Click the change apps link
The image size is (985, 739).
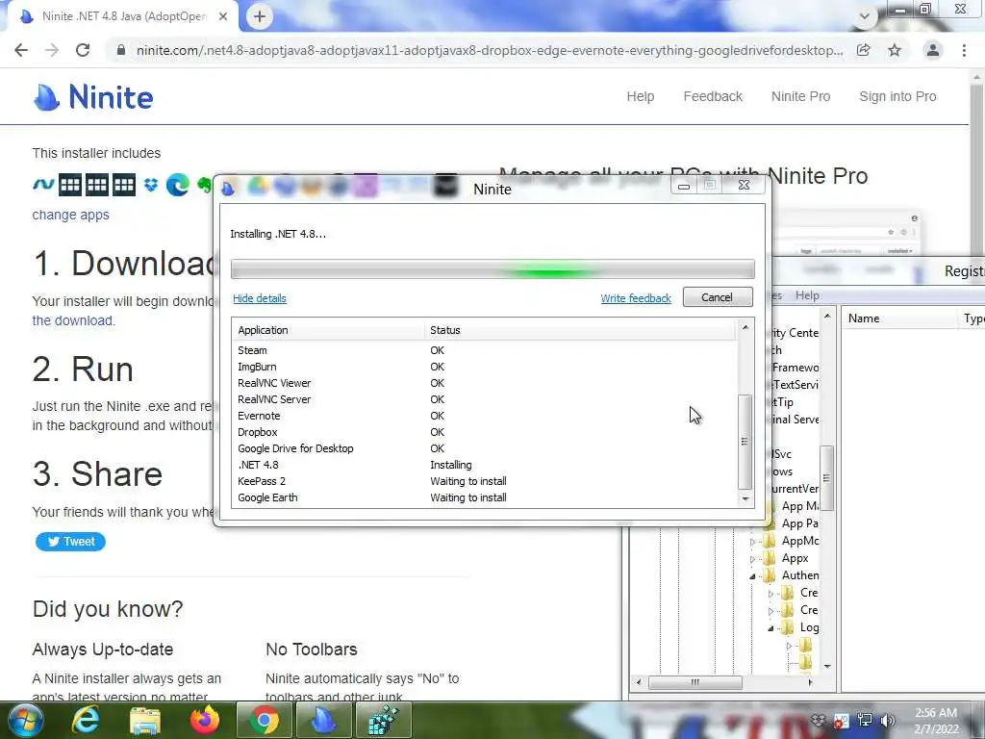[x=70, y=215]
